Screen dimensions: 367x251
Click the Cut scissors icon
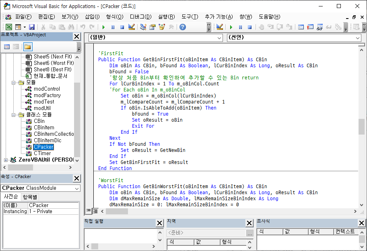point(43,27)
